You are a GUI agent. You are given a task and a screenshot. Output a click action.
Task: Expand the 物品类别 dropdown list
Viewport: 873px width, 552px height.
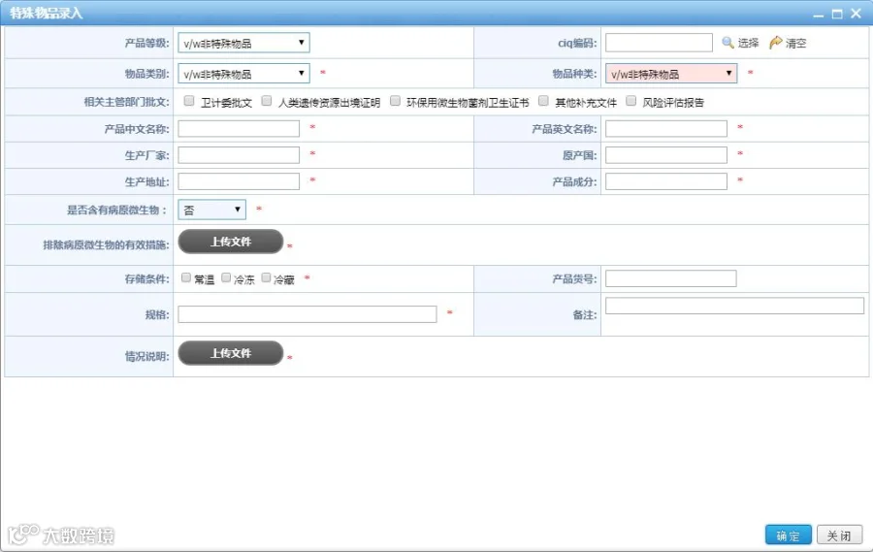pyautogui.click(x=243, y=73)
